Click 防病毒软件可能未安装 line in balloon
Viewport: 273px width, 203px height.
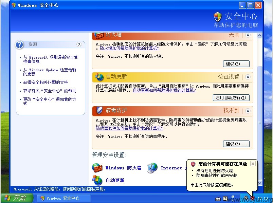tap(217, 175)
